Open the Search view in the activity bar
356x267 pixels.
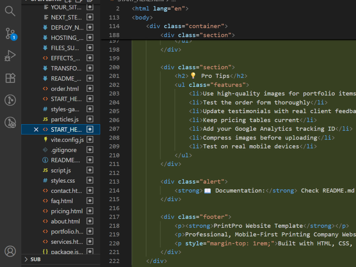10,11
